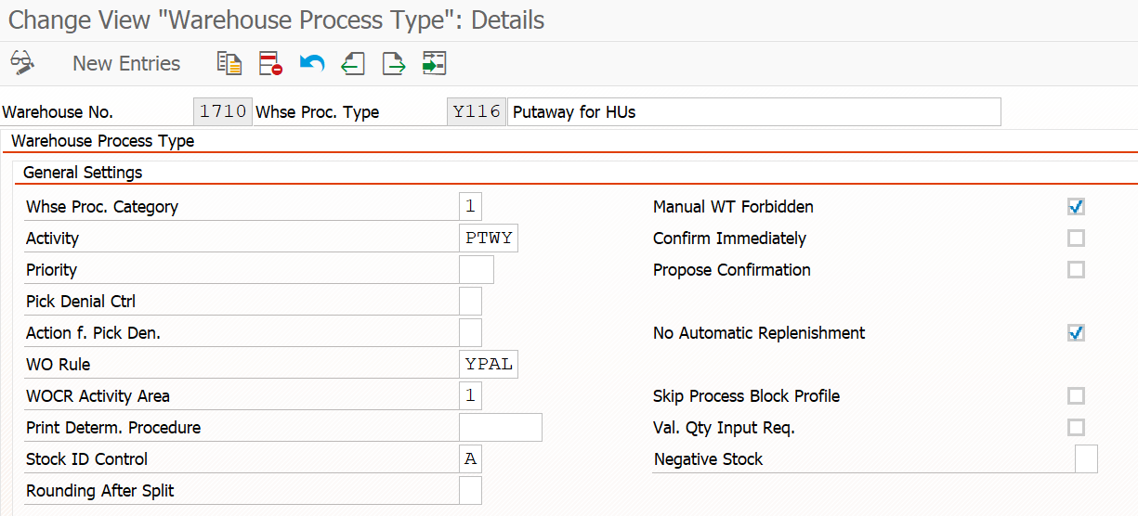Go to the next entry icon
This screenshot has width=1138, height=516.
click(394, 63)
